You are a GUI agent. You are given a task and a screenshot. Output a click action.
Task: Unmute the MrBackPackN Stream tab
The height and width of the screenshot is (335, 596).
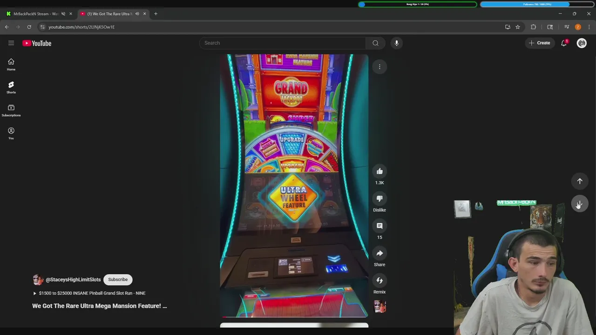(63, 14)
